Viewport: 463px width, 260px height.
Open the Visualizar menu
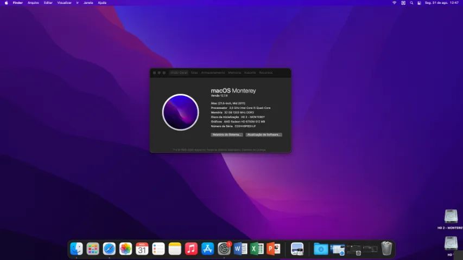65,3
